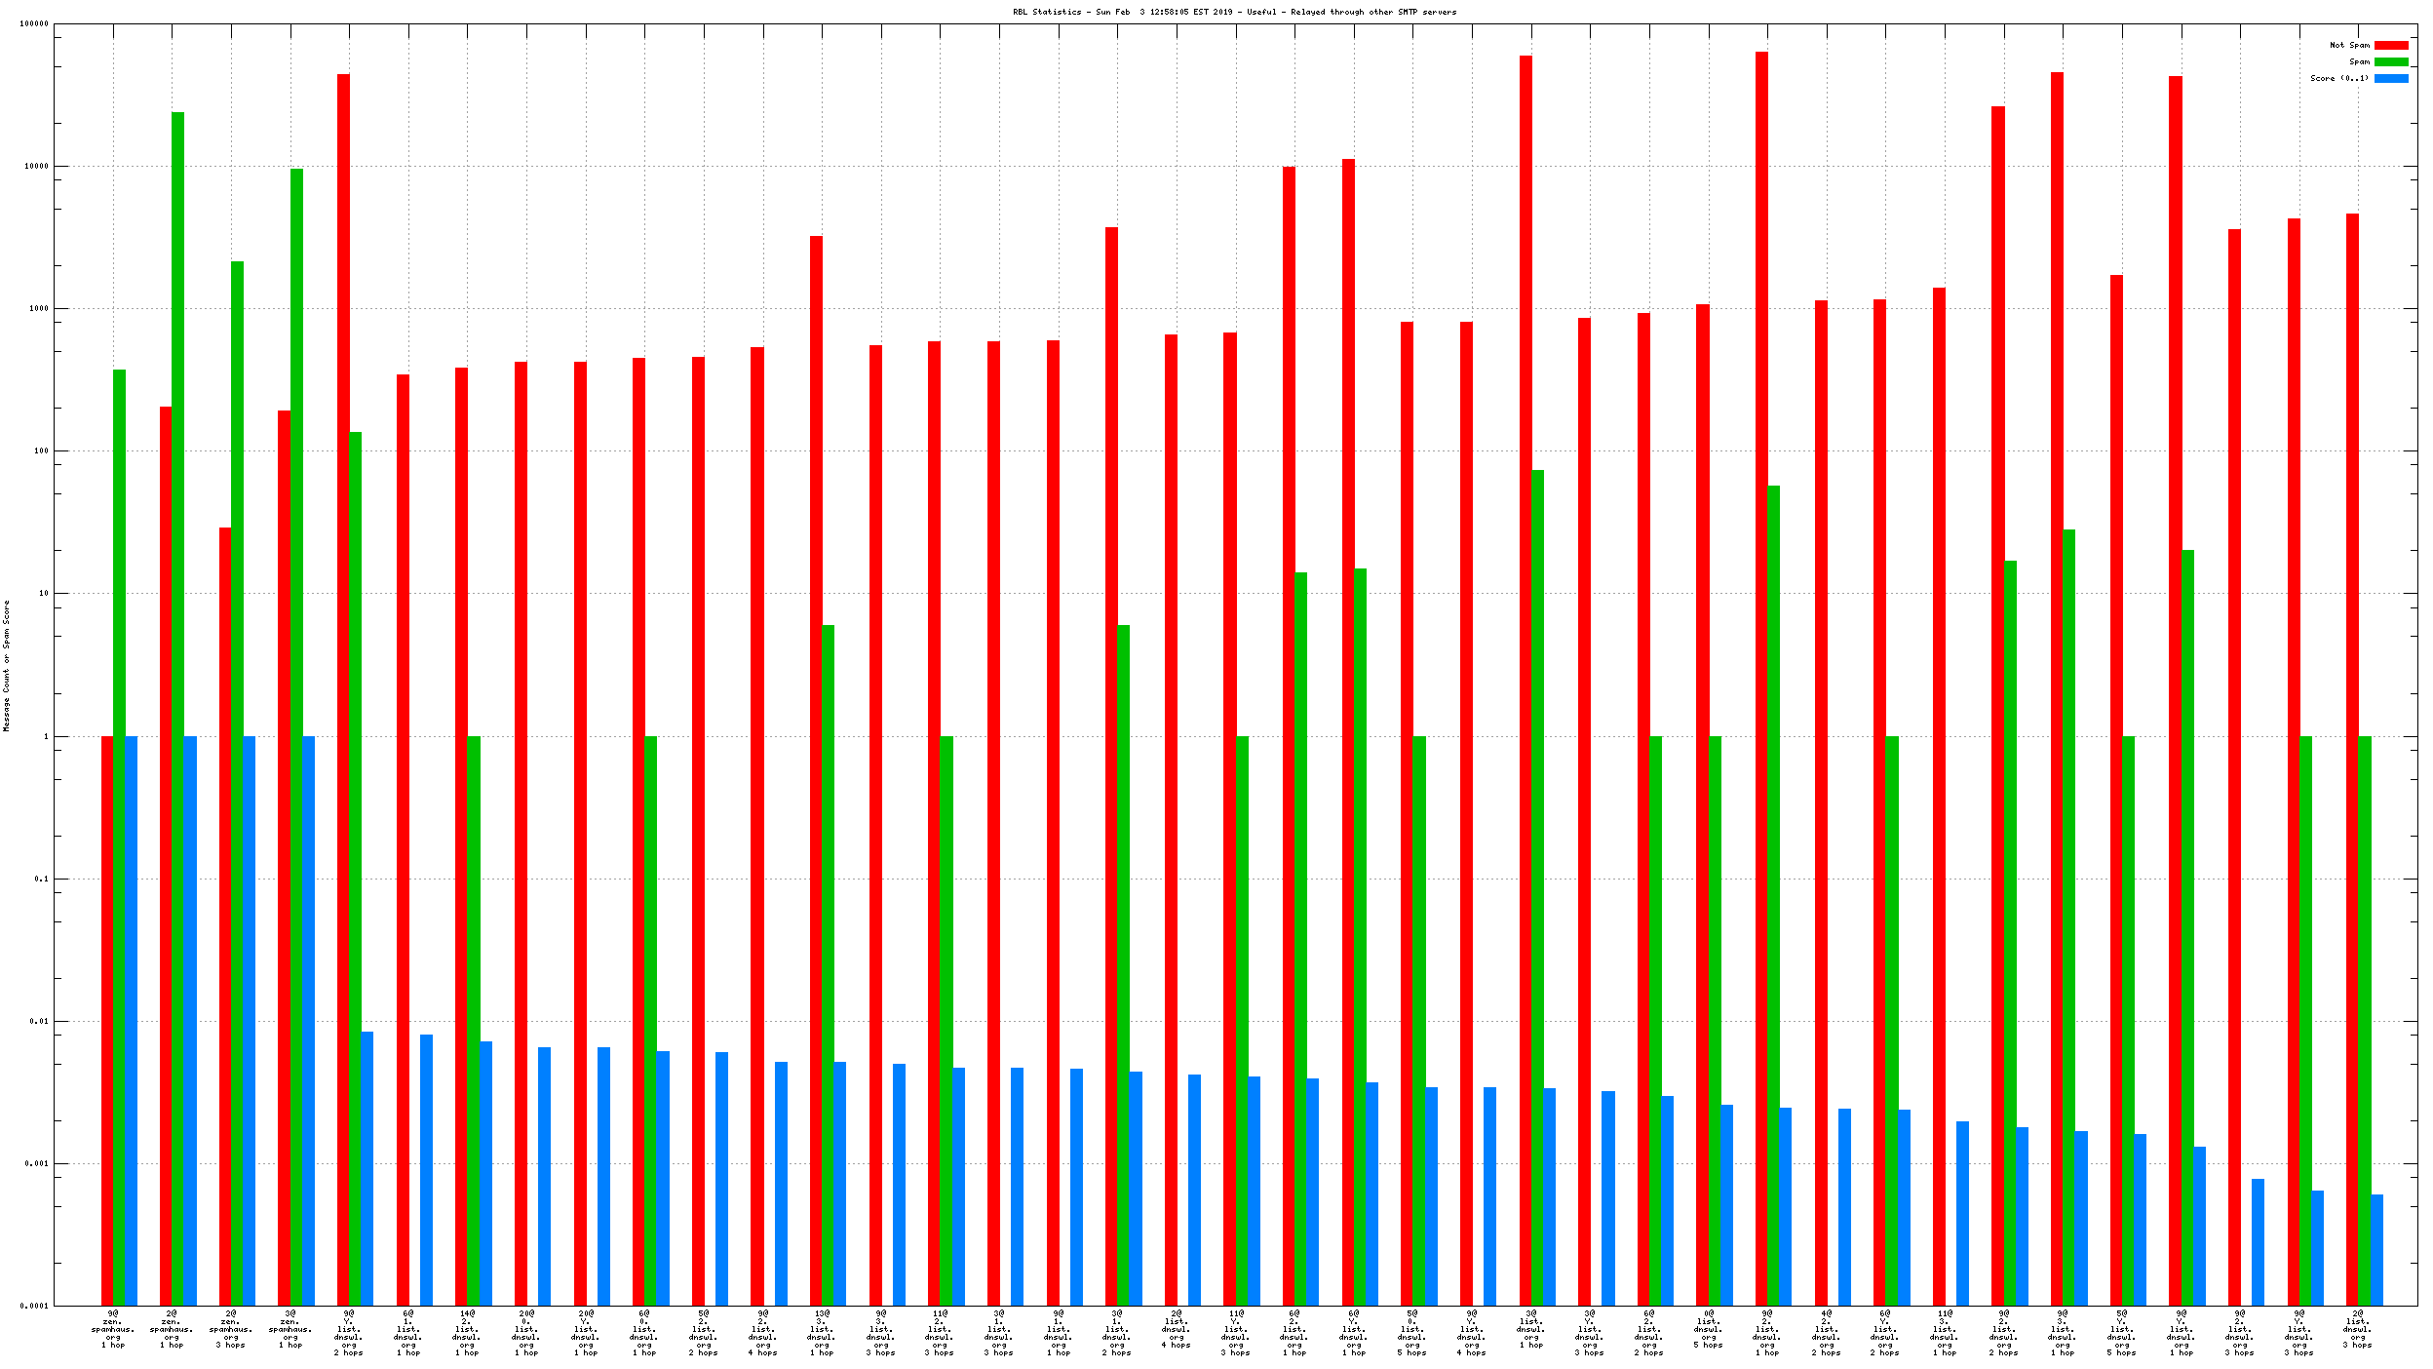
Task: Click the 'Not Spam' legend label
Action: pyautogui.click(x=2348, y=45)
